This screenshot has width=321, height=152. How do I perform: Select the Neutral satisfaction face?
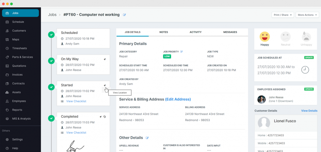(285, 37)
